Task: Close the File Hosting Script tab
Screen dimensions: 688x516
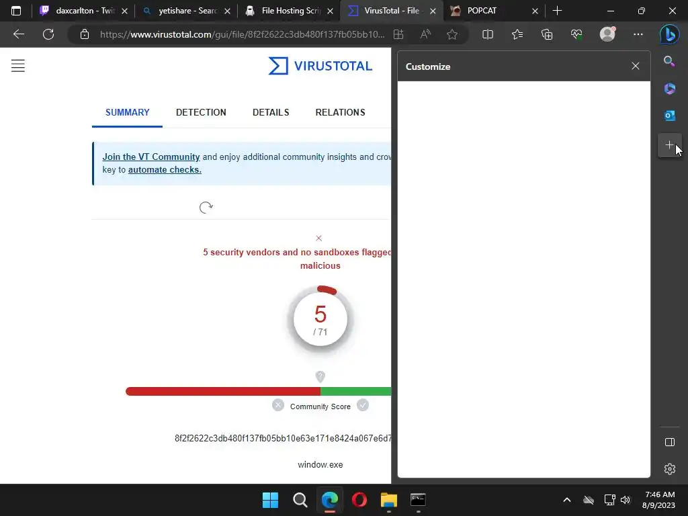Action: coord(331,11)
